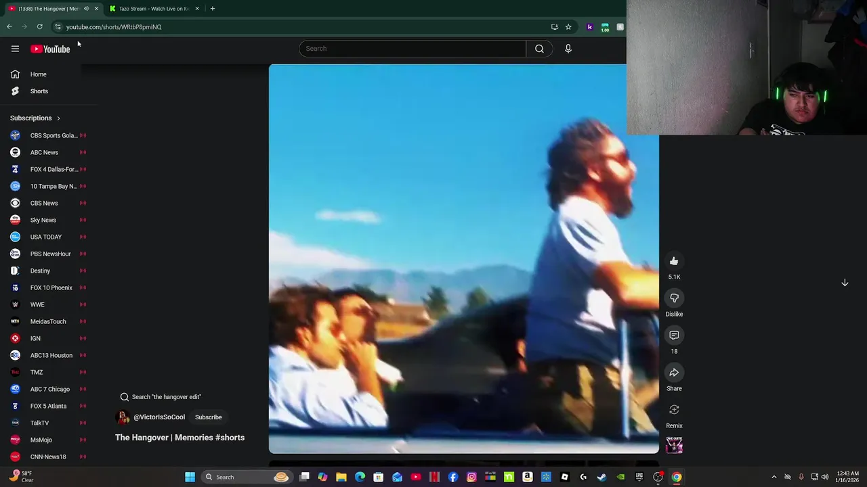Open CBS News channel

point(47,203)
